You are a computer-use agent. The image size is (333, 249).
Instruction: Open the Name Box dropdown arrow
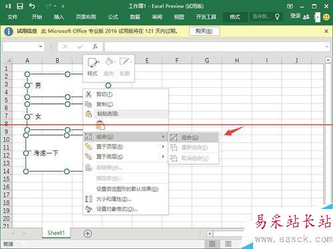pos(41,47)
